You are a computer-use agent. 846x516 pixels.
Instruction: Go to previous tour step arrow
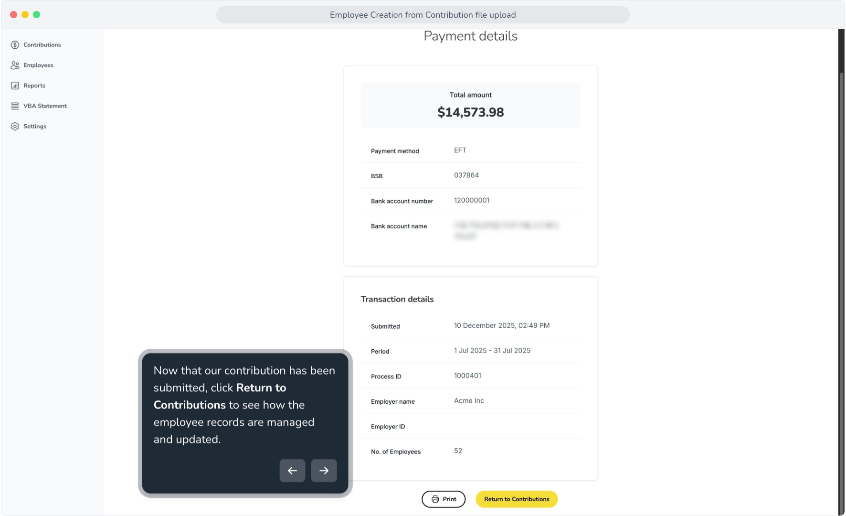[x=292, y=471]
